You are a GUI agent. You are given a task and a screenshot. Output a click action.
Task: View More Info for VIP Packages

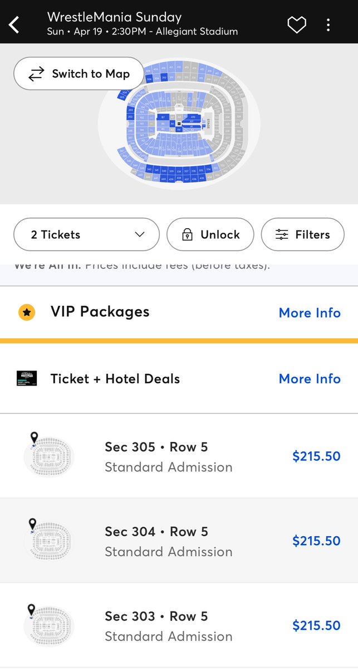point(310,313)
